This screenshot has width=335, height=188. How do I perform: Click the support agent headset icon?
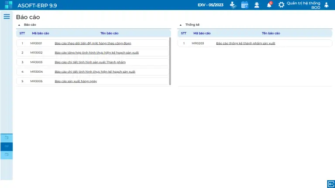click(257, 5)
